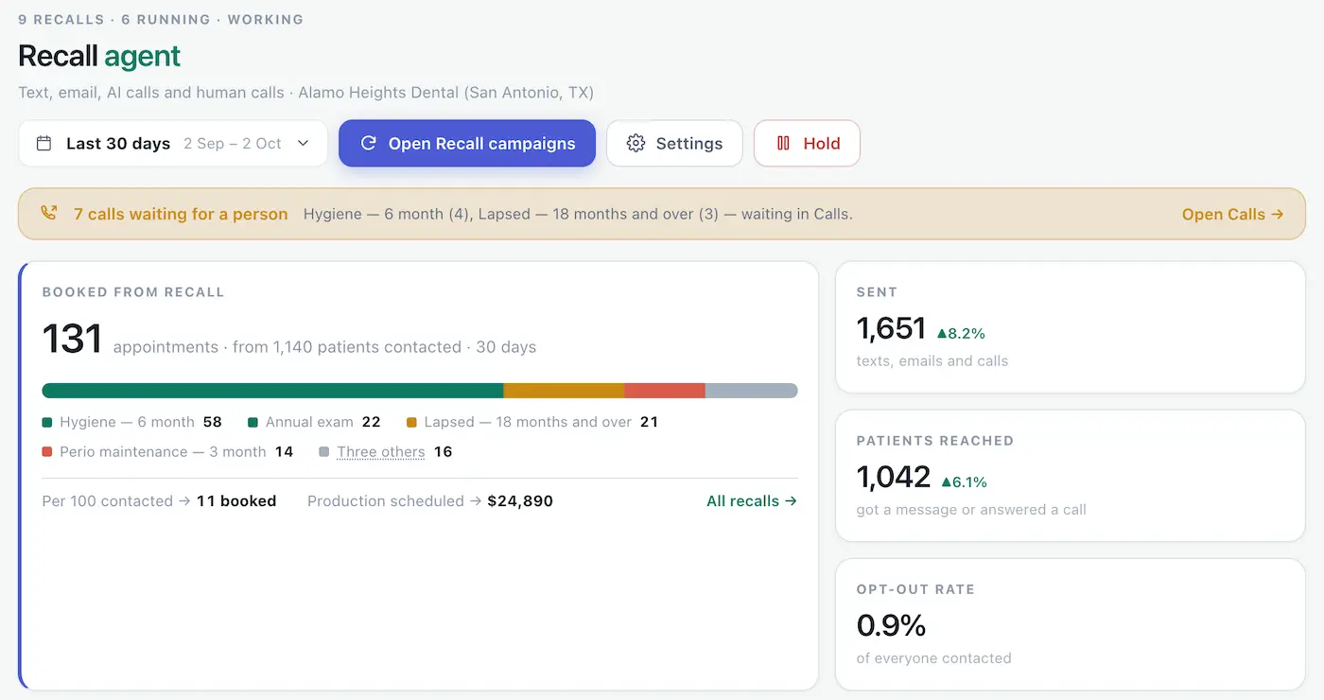Screen dimensions: 1324x700
Task: Click amber Lapsed segment of progress bar
Action: click(564, 391)
